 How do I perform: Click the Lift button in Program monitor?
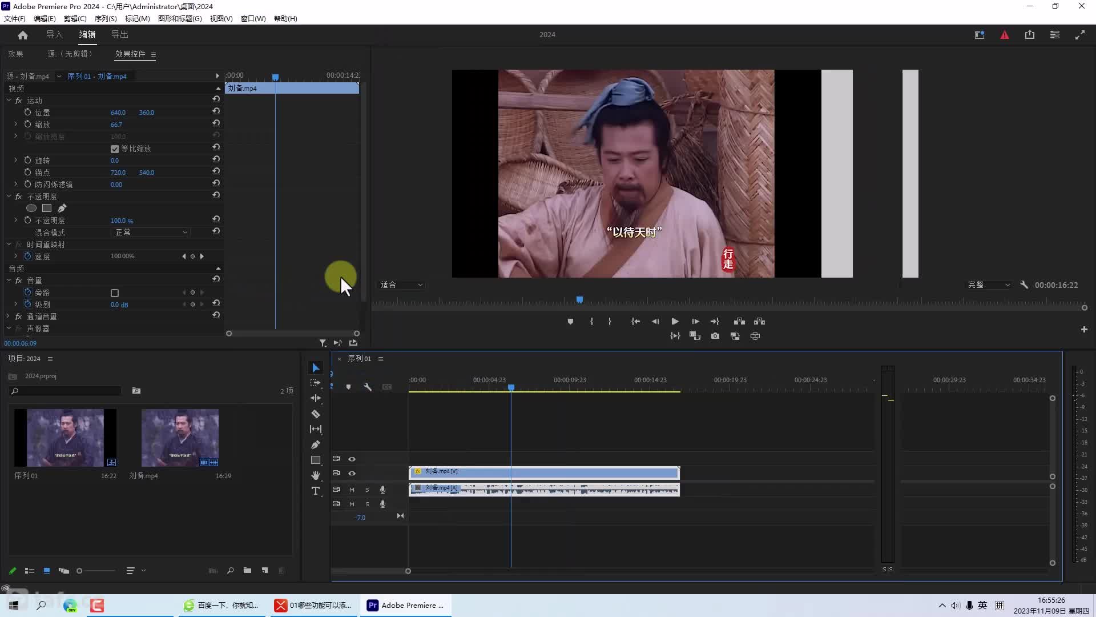[739, 322]
